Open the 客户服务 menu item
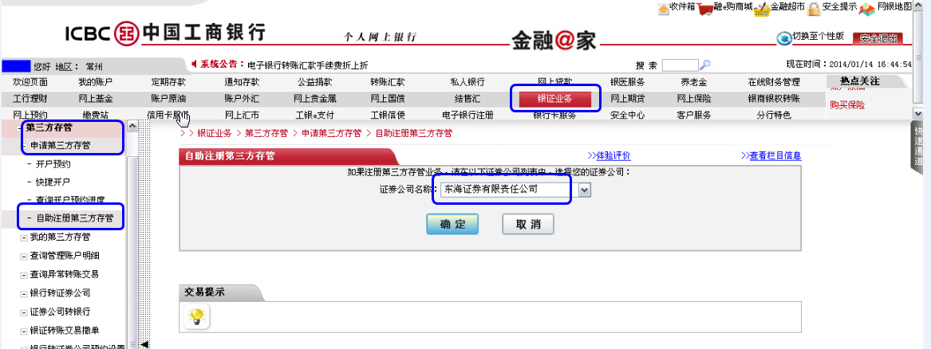931x349 pixels. point(693,115)
